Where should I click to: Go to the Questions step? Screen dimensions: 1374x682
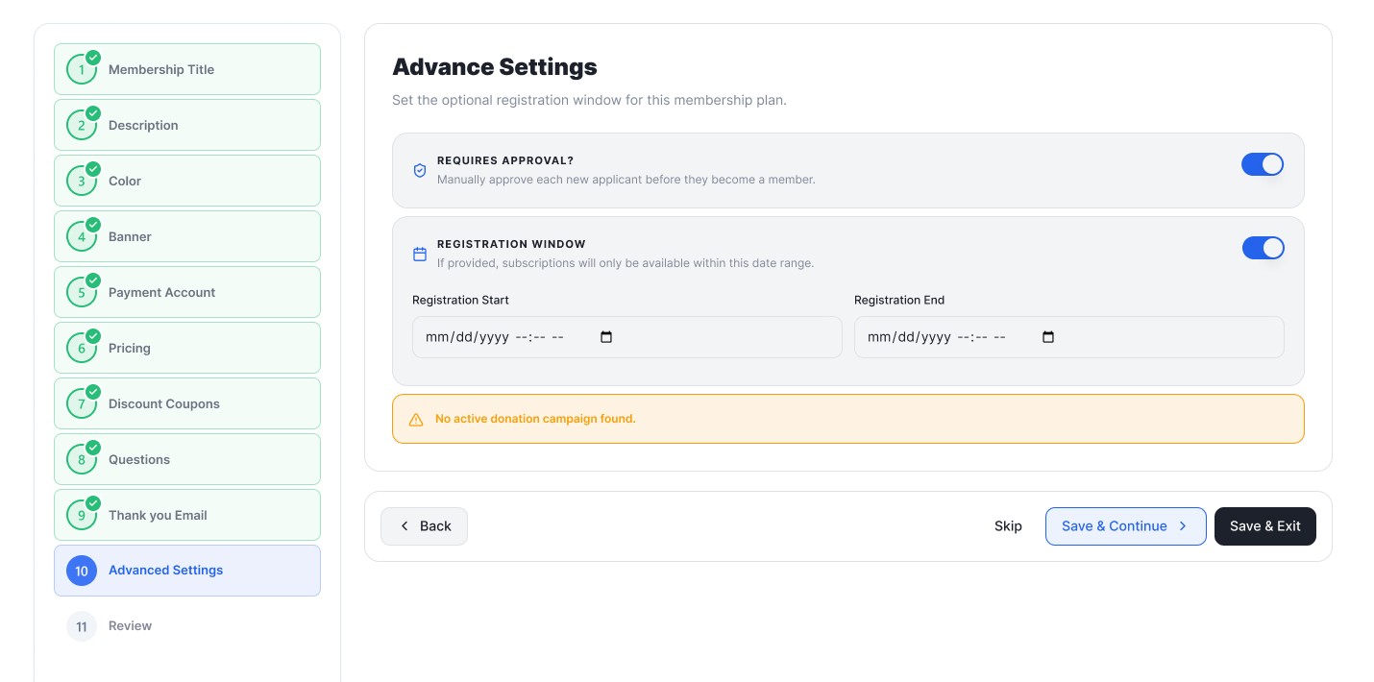point(187,459)
